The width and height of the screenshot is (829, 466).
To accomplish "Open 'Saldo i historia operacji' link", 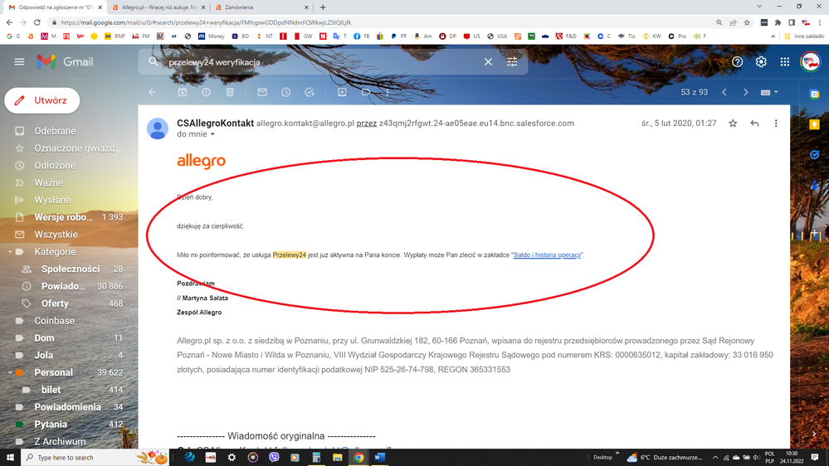I will pos(547,255).
